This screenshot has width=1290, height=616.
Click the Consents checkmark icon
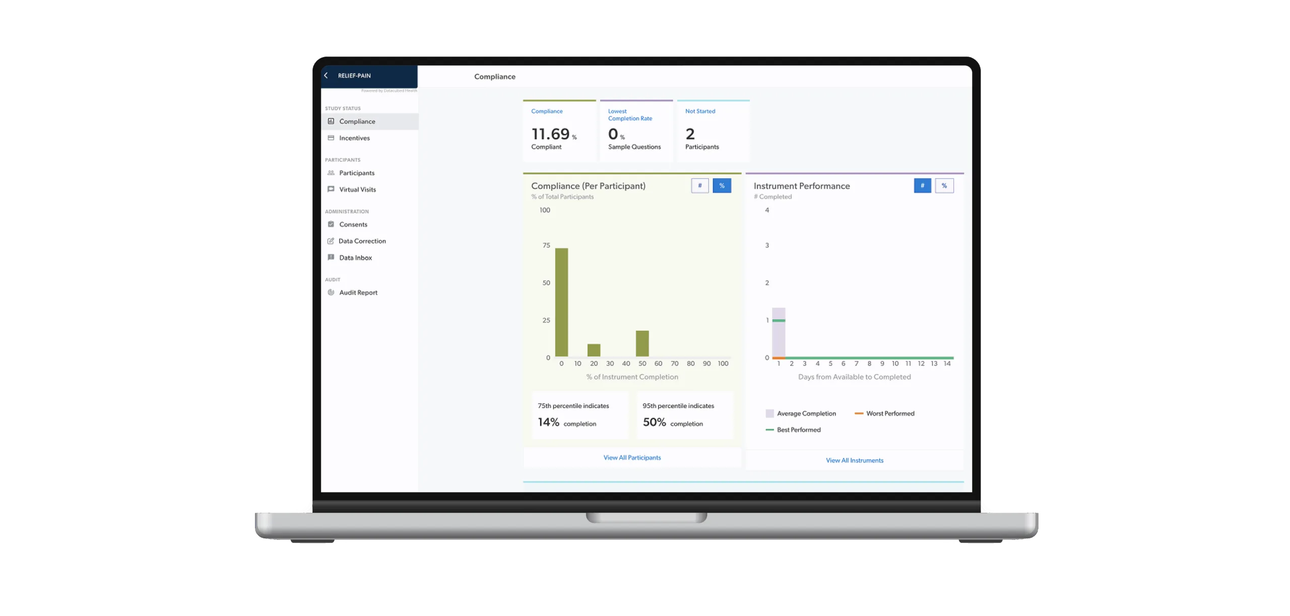click(331, 224)
